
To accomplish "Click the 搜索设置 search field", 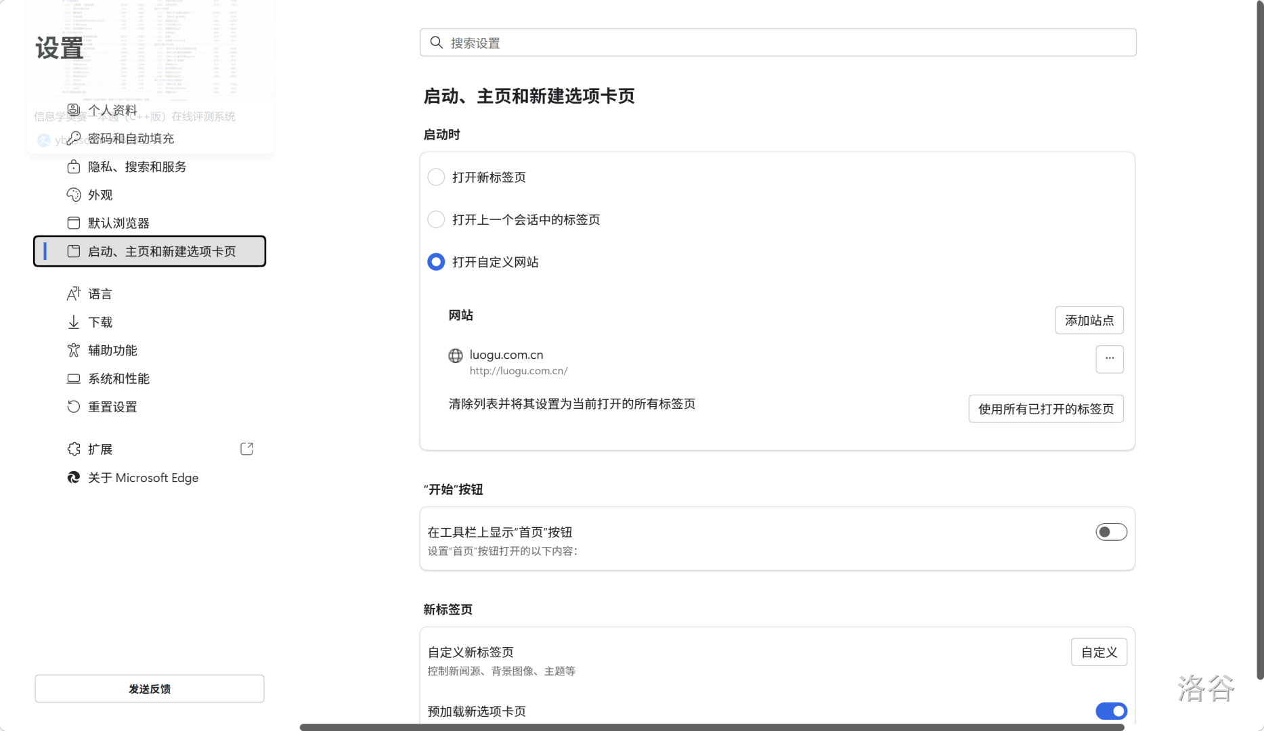I will (777, 43).
